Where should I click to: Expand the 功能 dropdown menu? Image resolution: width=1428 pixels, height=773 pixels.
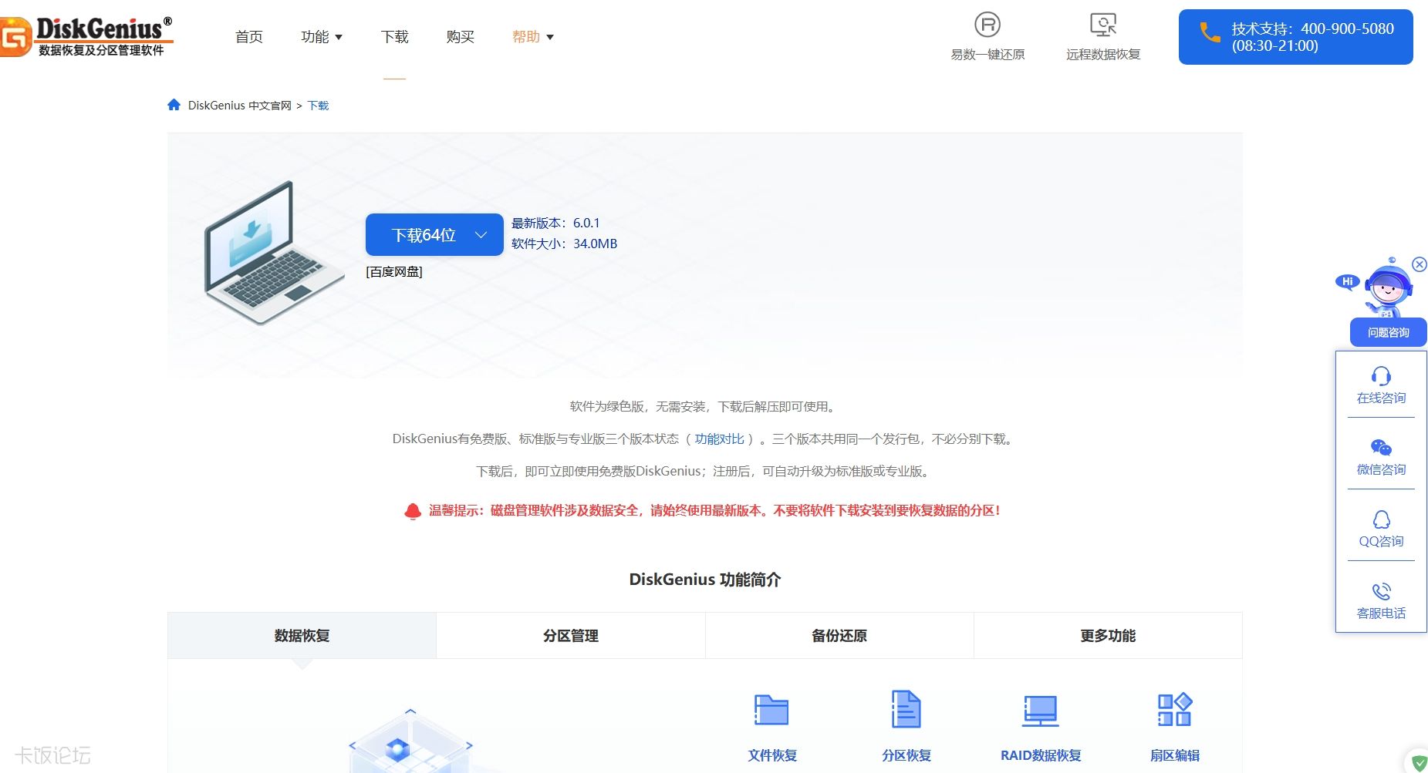(x=322, y=37)
